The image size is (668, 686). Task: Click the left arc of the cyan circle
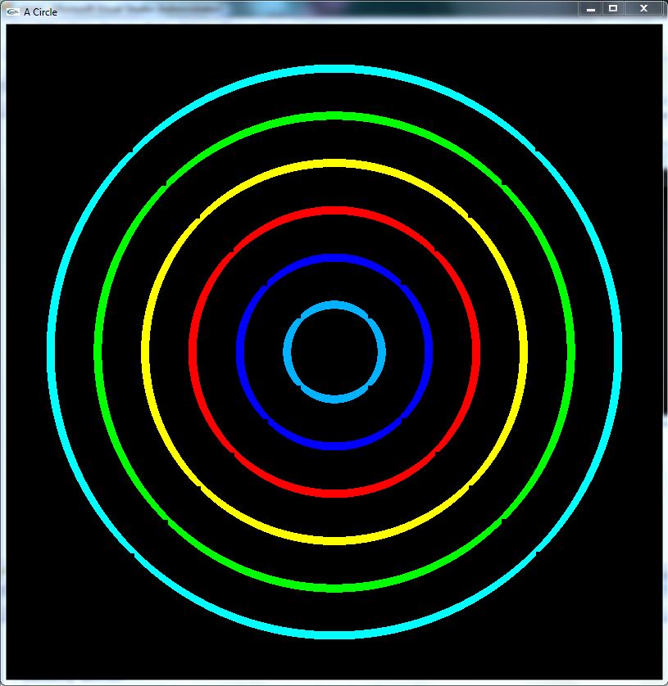(x=50, y=352)
